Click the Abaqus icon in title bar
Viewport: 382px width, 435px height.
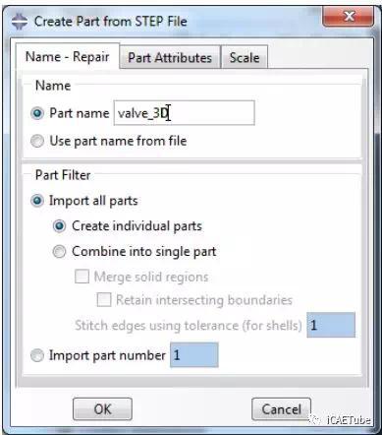click(x=20, y=22)
